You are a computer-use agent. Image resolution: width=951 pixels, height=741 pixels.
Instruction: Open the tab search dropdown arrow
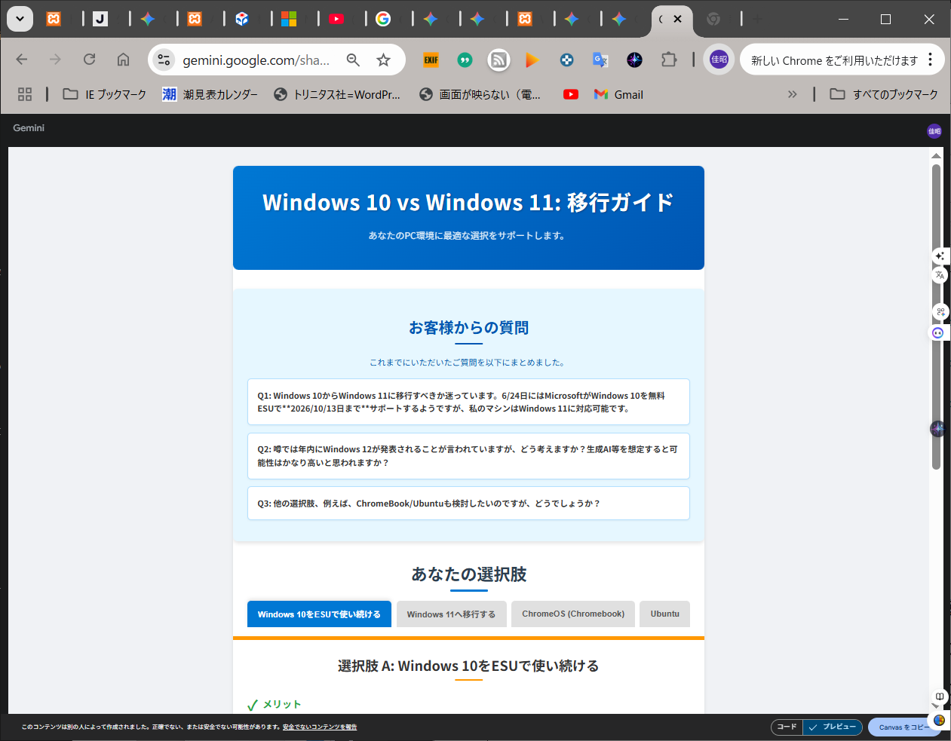click(x=20, y=19)
